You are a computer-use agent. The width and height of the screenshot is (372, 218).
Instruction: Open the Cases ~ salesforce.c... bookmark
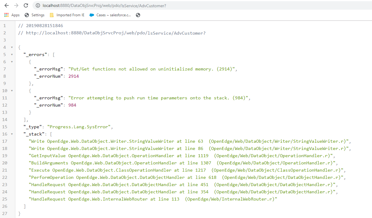[110, 15]
